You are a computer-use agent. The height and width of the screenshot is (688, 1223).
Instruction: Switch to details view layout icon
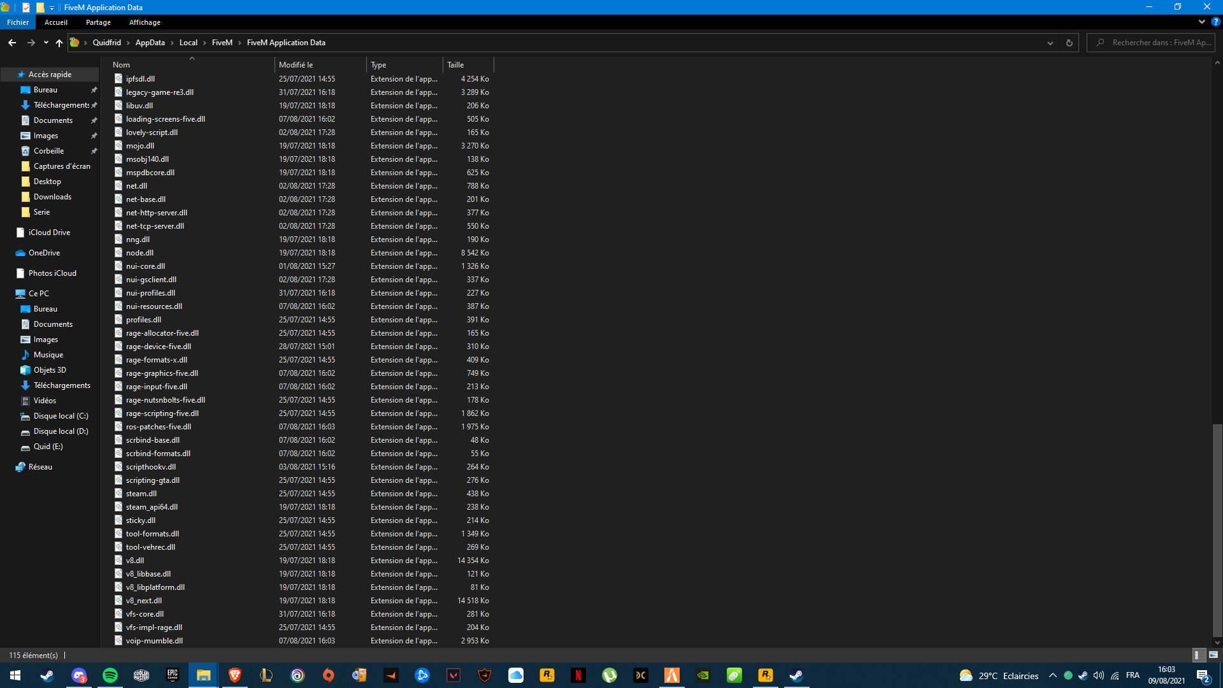point(1198,655)
